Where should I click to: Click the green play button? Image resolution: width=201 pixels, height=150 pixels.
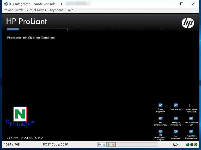click(x=109, y=144)
